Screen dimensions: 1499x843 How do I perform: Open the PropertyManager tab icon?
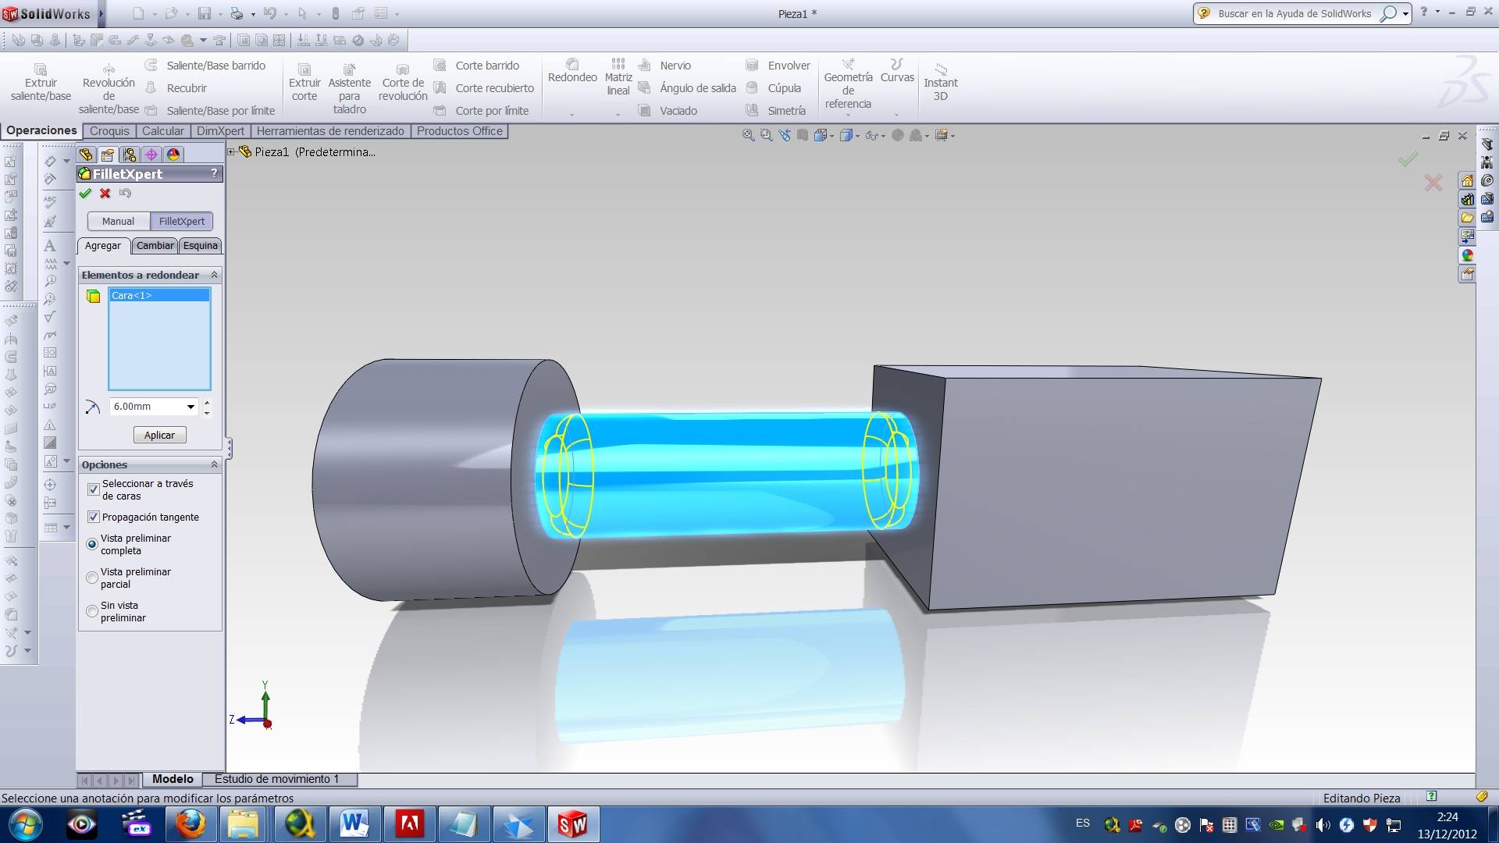108,155
